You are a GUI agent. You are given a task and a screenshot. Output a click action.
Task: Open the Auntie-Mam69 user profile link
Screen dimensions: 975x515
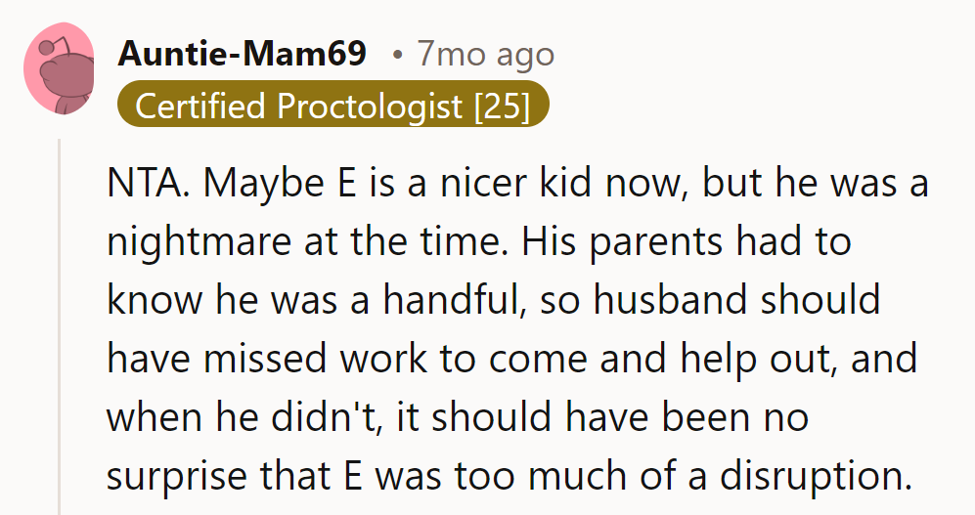242,54
